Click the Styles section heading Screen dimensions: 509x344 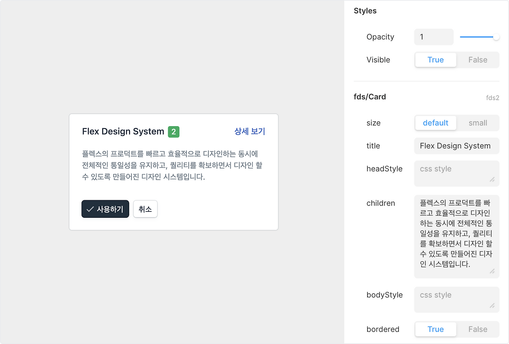[365, 11]
